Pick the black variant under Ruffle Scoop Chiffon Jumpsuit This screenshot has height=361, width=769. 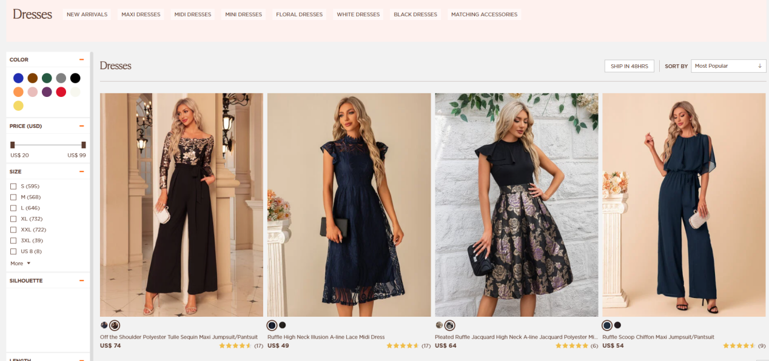pos(617,325)
